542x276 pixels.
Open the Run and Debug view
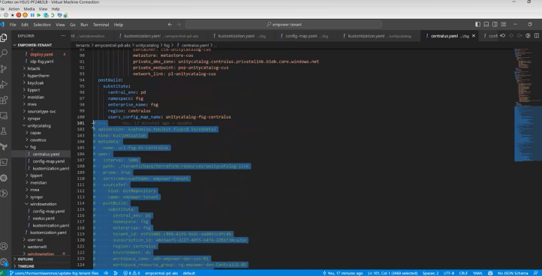[4, 84]
